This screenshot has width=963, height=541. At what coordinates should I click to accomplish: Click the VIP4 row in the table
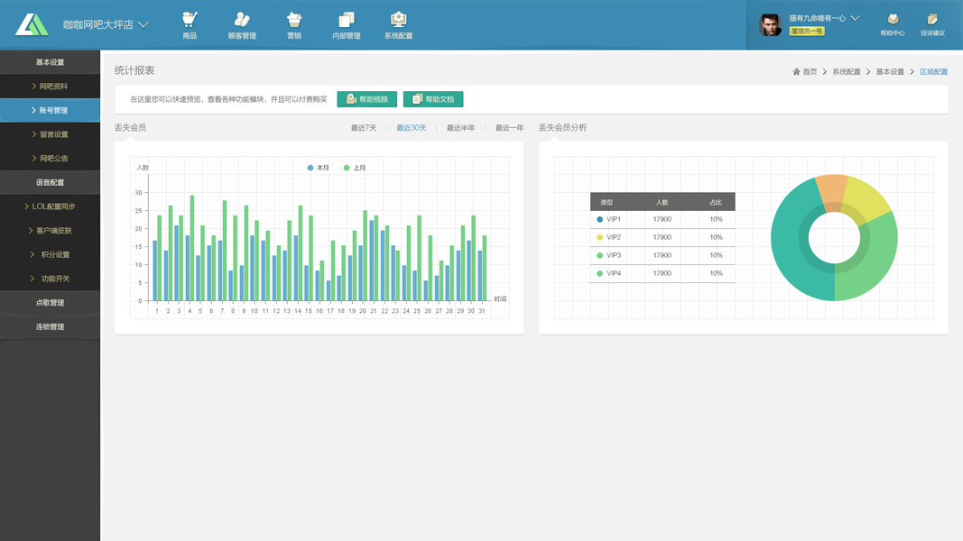coord(662,273)
